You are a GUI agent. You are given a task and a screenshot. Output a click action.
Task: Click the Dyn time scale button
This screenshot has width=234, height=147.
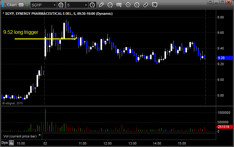5,143
